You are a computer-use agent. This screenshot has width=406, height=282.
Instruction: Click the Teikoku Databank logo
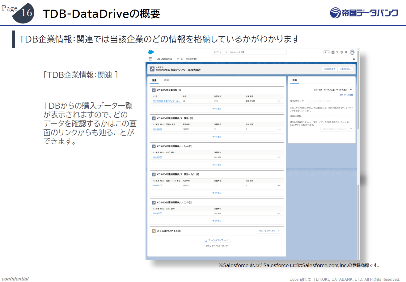tap(364, 12)
